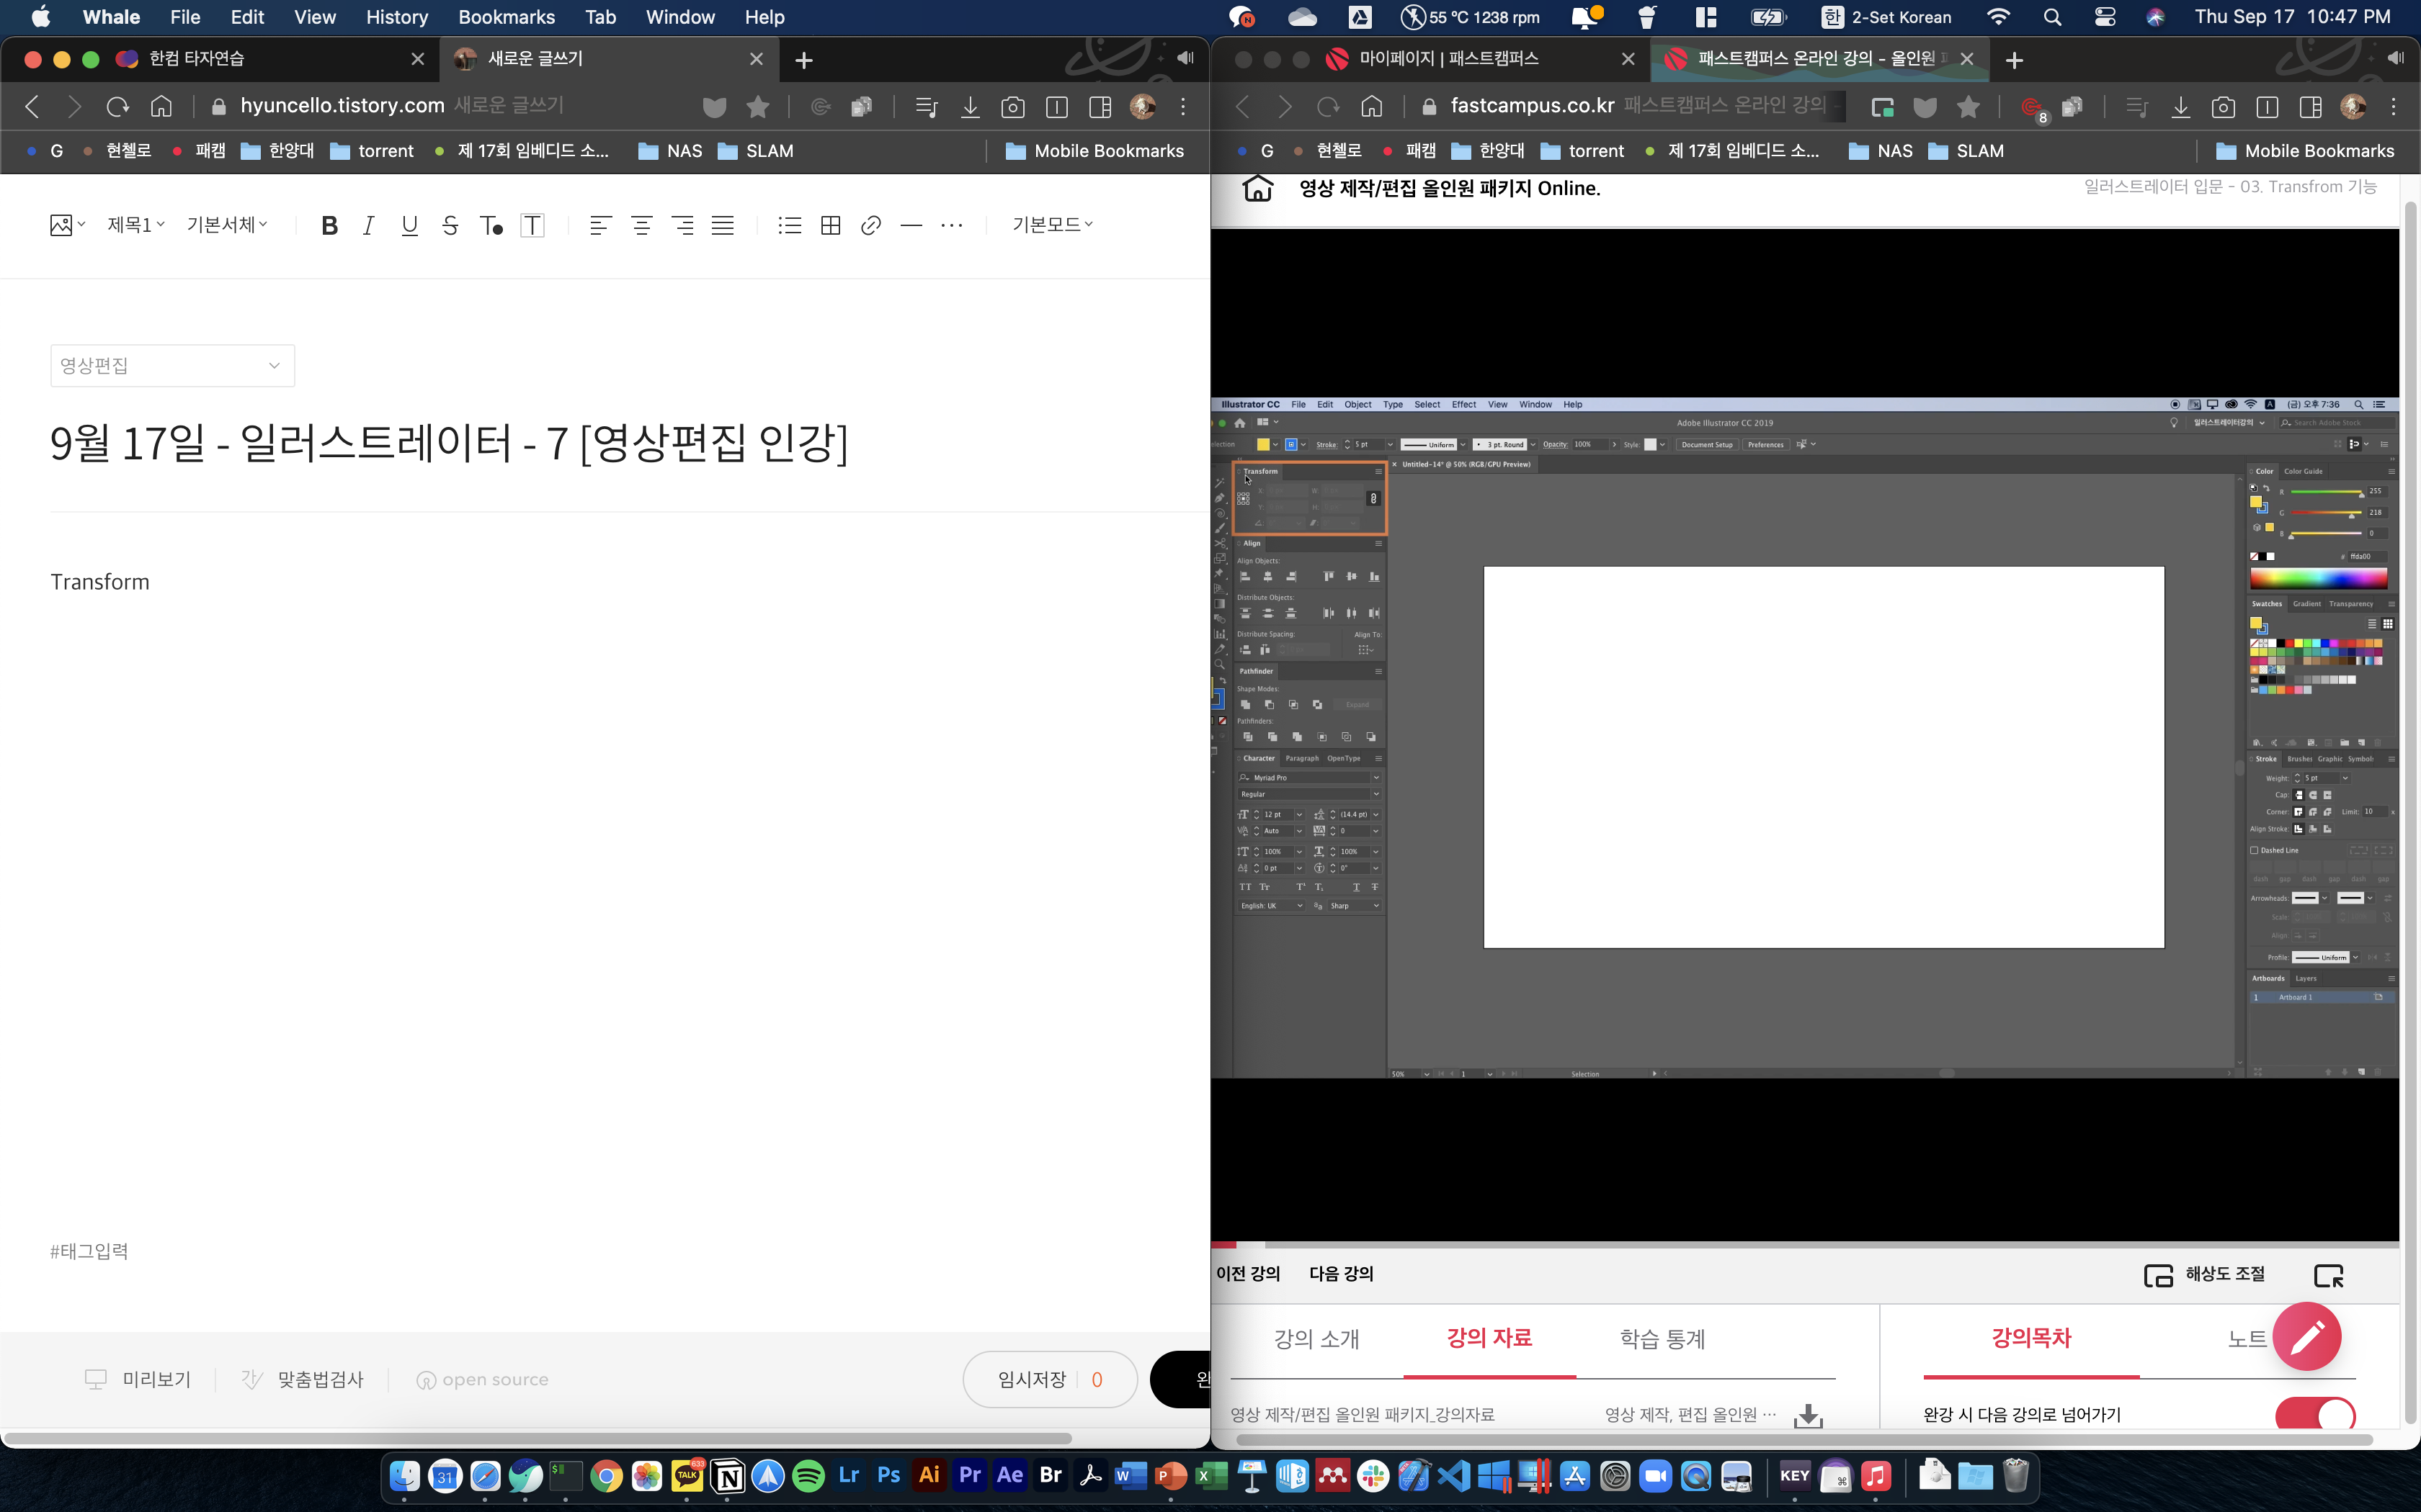2421x1512 pixels.
Task: Click the insert link icon
Action: pos(870,225)
